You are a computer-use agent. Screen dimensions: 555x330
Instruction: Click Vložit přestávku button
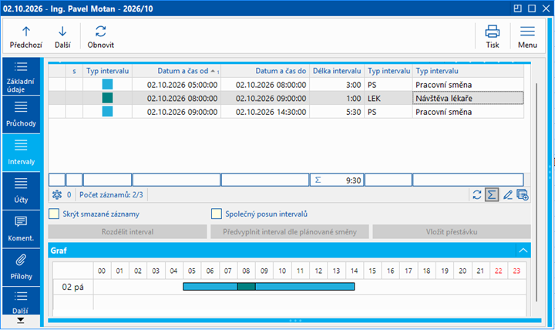pos(452,232)
